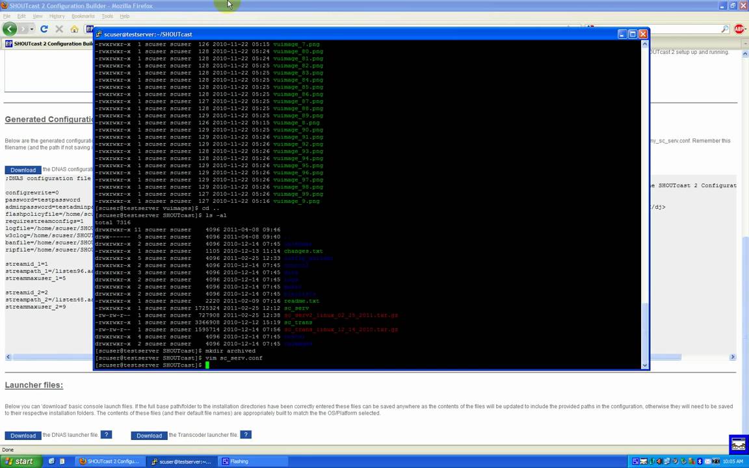
Task: Click streamid_2=2 in the config text
Action: 26,292
